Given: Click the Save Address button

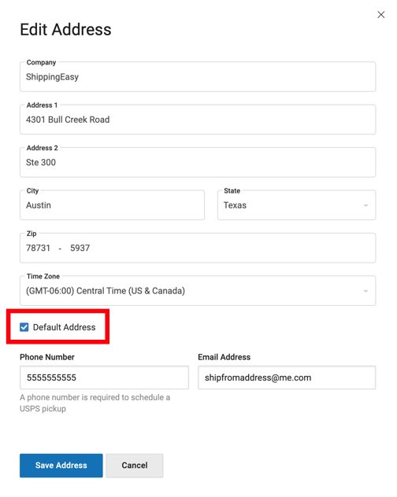Looking at the screenshot, I should [x=61, y=466].
